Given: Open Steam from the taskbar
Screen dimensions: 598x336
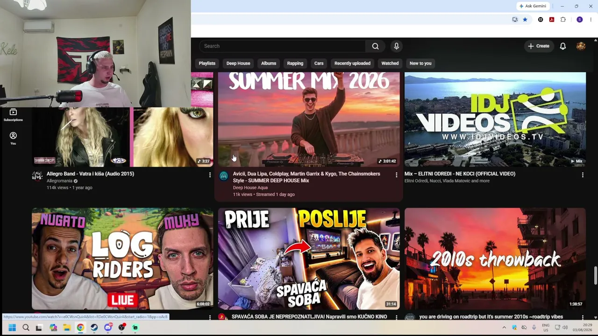Looking at the screenshot, I should 94,328.
